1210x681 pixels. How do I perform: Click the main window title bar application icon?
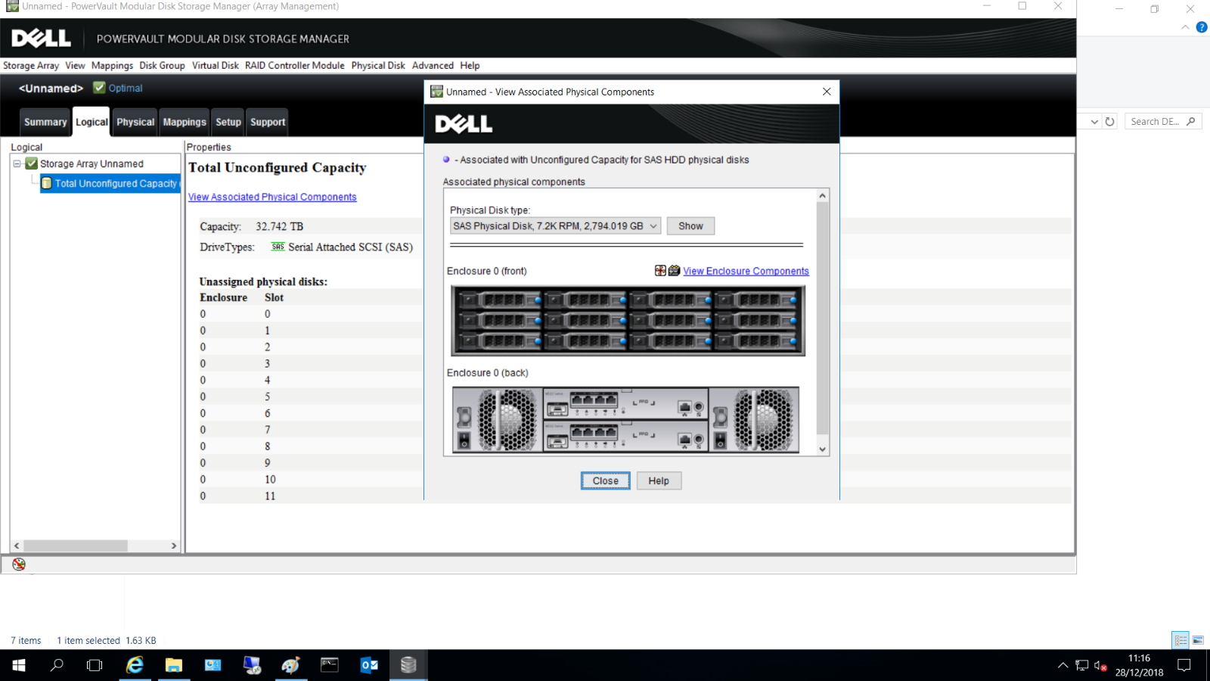coord(12,6)
